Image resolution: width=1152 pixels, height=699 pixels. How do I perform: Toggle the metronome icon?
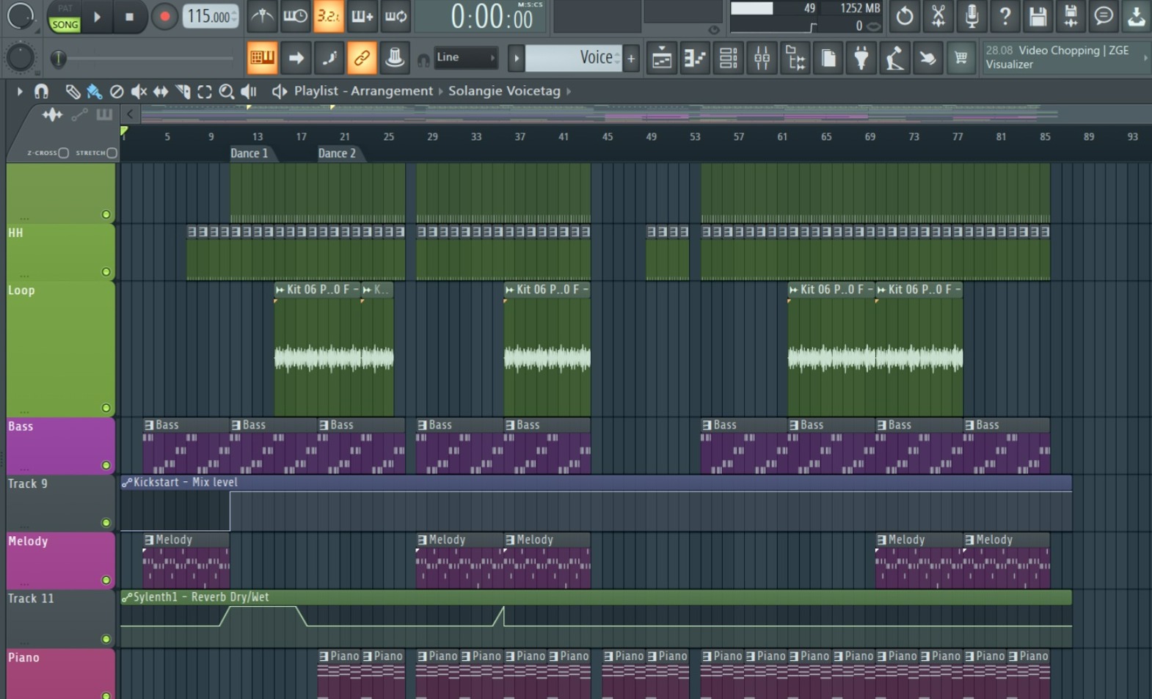click(261, 16)
